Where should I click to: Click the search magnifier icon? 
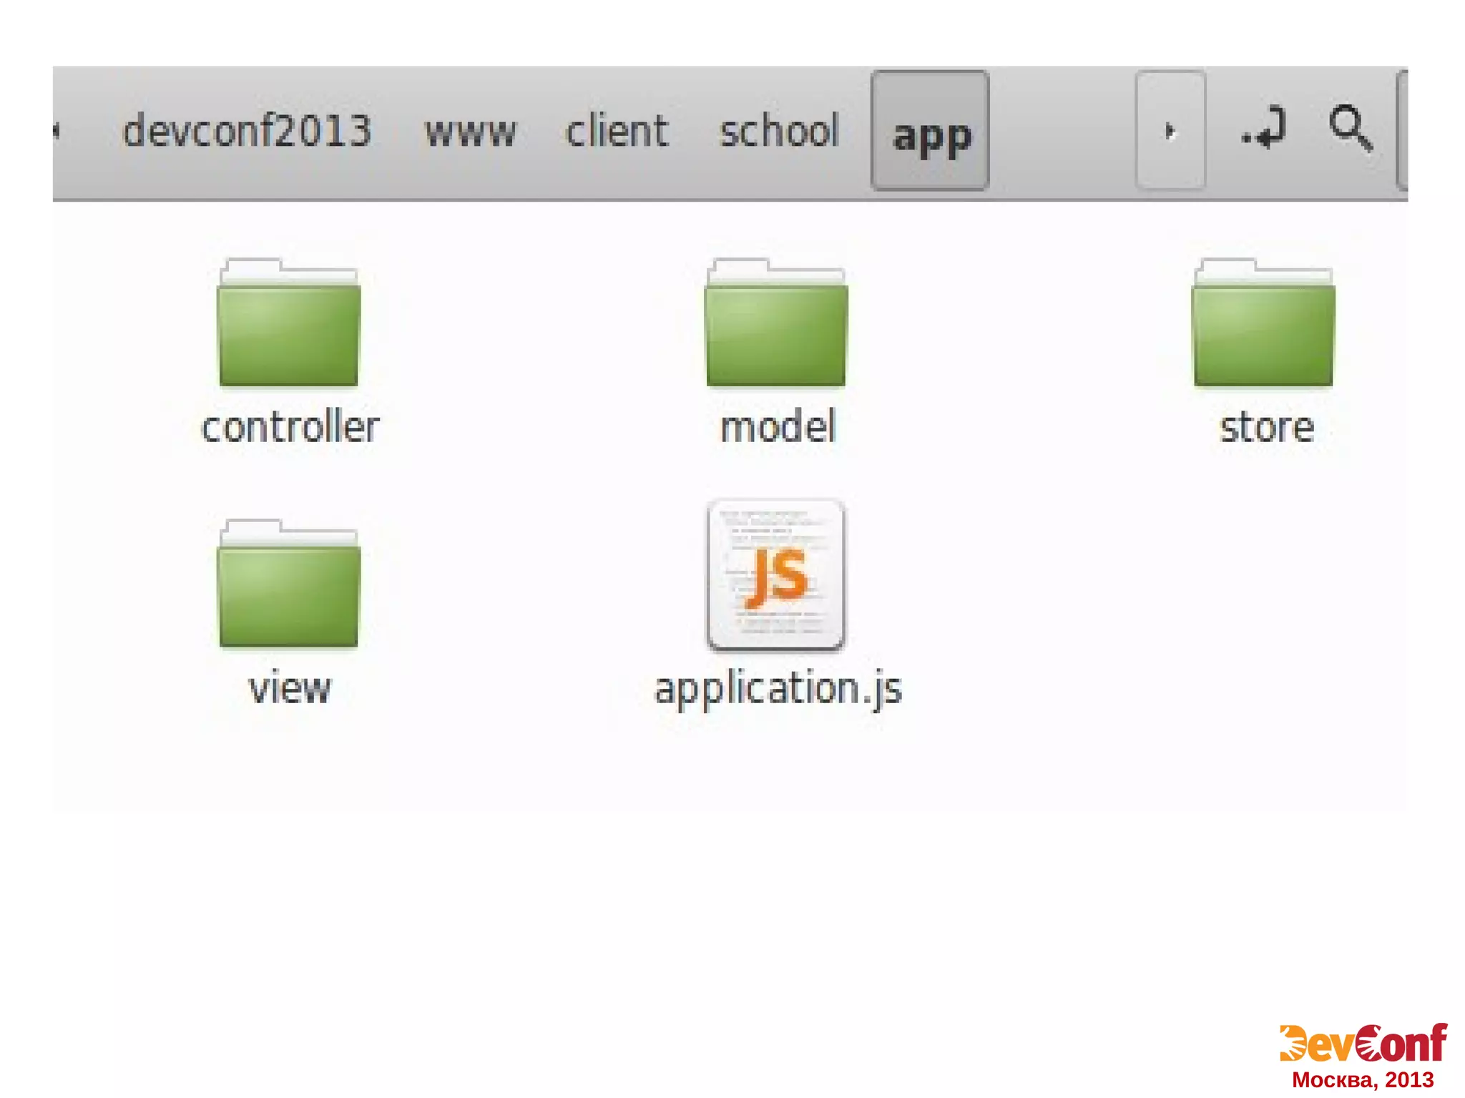(1350, 129)
